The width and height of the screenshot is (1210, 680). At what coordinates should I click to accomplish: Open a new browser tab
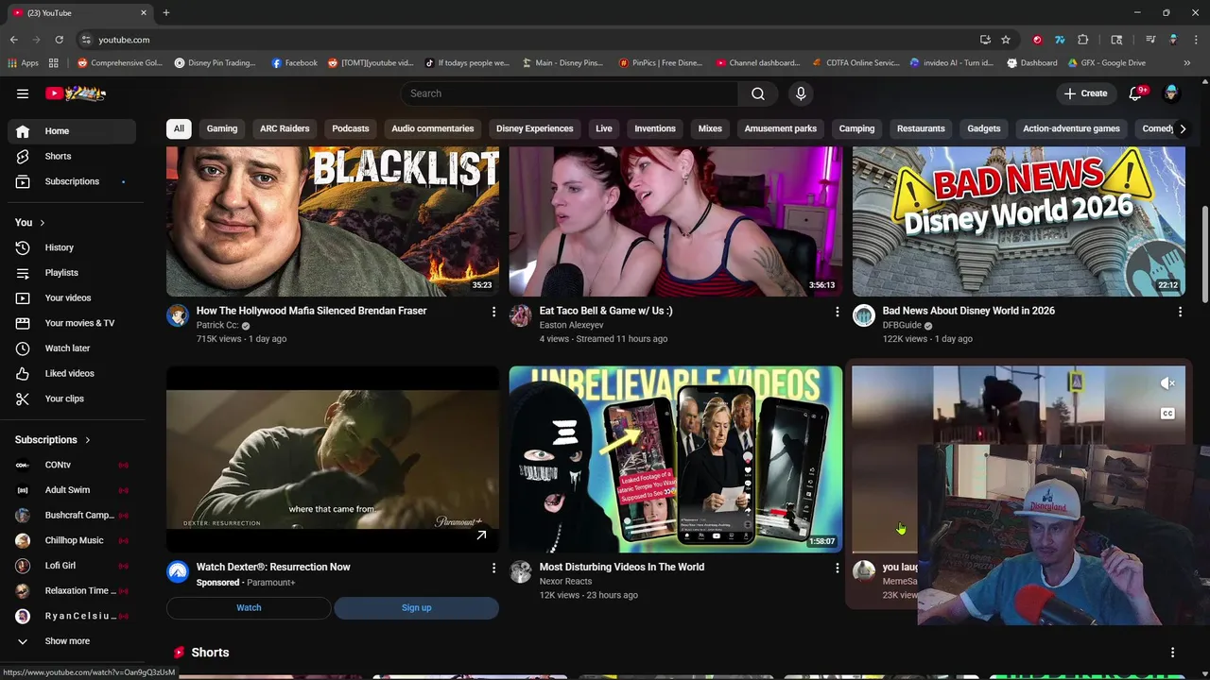[165, 13]
